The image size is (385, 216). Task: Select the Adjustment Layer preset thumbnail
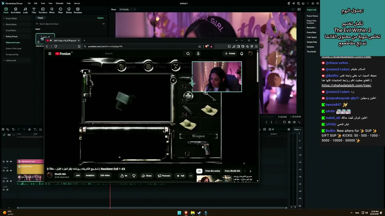(x=45, y=39)
